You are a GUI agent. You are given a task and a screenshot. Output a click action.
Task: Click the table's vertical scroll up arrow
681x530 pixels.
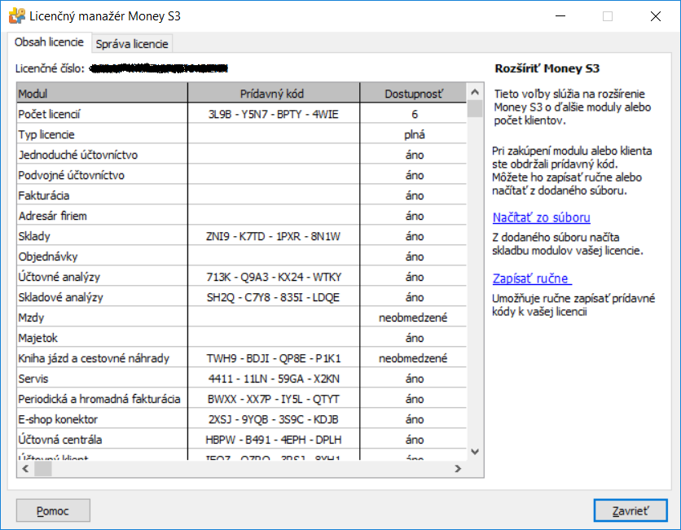click(475, 91)
